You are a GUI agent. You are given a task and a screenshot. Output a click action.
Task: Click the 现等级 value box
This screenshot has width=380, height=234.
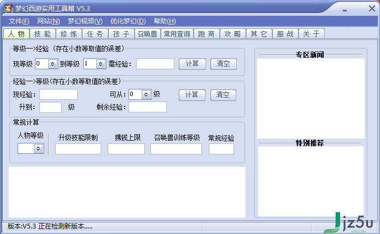(42, 64)
